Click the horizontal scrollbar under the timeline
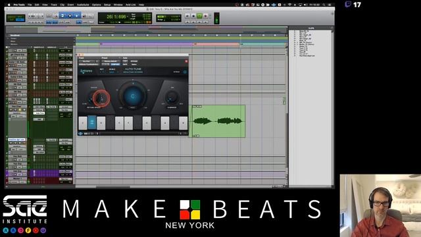Viewport: 421px width, 237px height. [112, 187]
